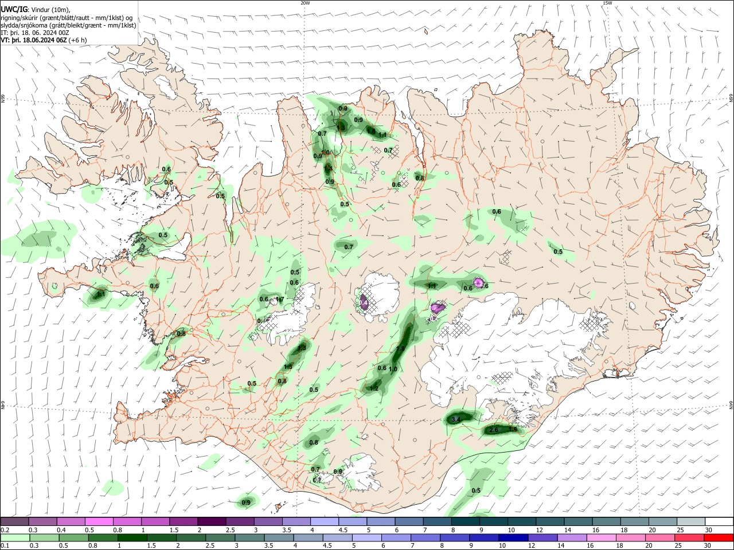Click the pale green 0.1–0.3 rain swatch
Image resolution: width=734 pixels, height=550 pixels.
(14, 537)
